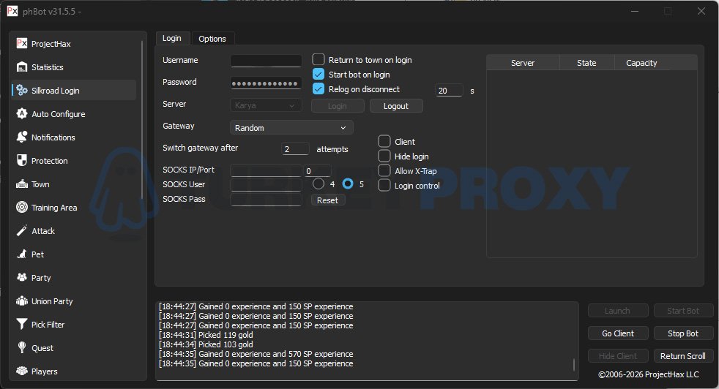Click the State column header
The height and width of the screenshot is (389, 719).
(x=586, y=63)
